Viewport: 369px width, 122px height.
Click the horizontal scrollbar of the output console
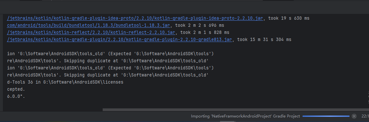(x=236, y=110)
